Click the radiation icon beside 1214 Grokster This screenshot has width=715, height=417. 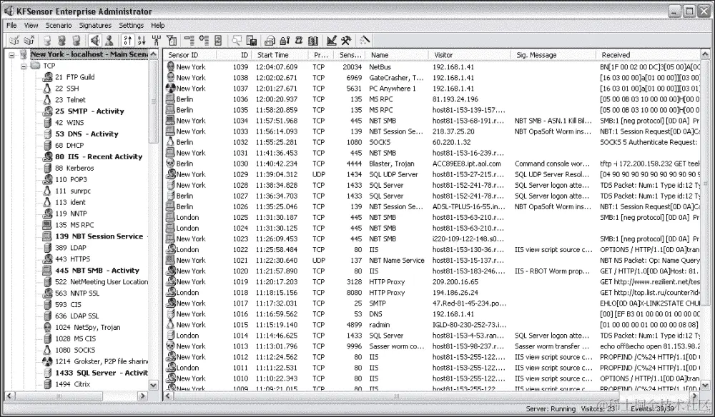(47, 361)
